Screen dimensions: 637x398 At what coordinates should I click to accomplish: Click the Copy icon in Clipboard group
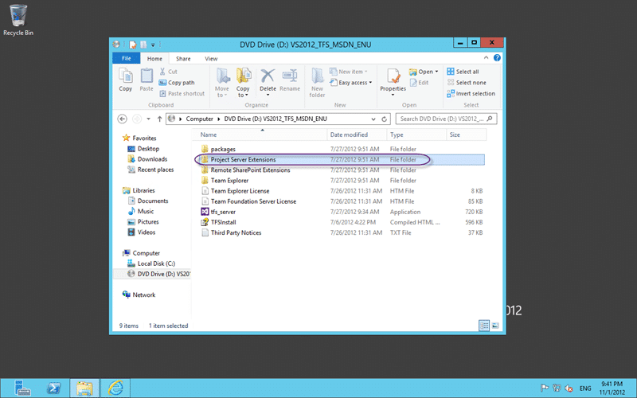click(x=126, y=80)
